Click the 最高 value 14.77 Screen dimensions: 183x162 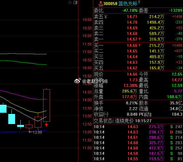[x=177, y=80]
